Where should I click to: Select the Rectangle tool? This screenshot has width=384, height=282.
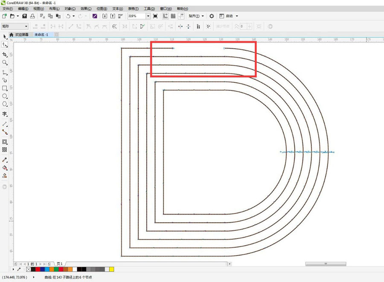tap(5, 88)
